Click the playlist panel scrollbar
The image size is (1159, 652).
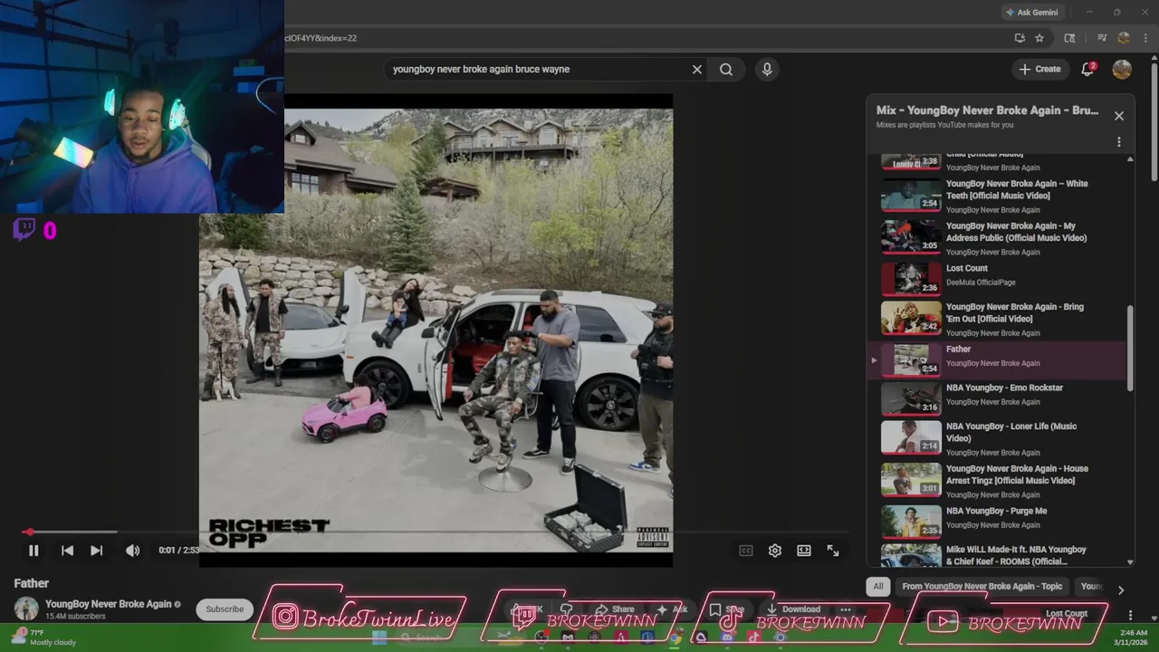(1130, 349)
